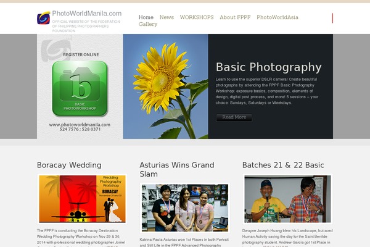This screenshot has width=370, height=247.
Task: Go to the Home menu item
Action: click(x=146, y=17)
